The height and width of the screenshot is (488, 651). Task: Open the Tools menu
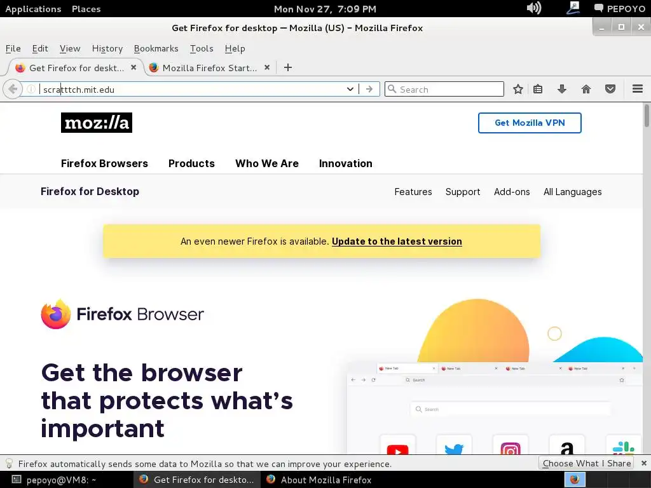202,48
